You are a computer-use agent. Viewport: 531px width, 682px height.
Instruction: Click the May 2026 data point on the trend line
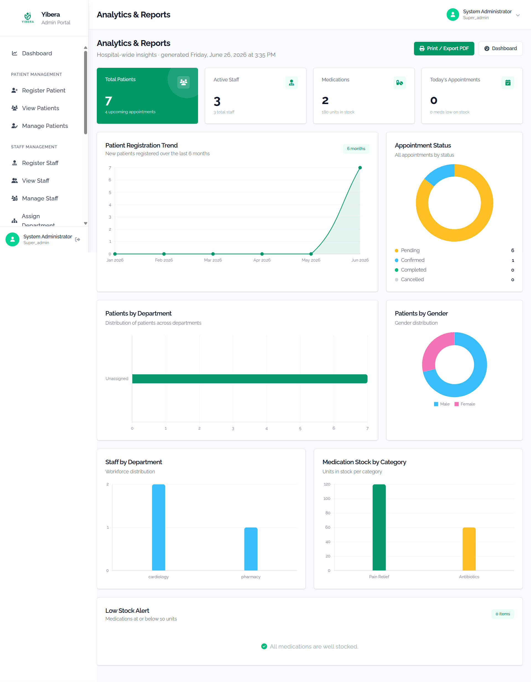(311, 254)
